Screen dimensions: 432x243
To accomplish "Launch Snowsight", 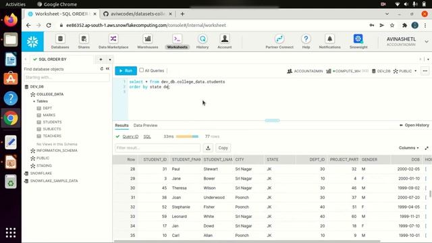I will pyautogui.click(x=358, y=42).
